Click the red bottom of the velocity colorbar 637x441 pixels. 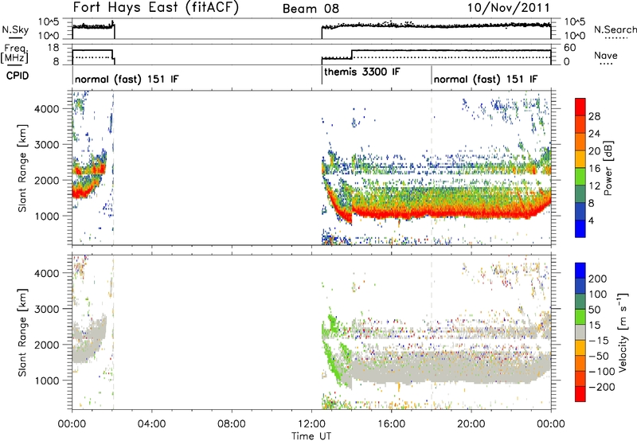pyautogui.click(x=580, y=394)
